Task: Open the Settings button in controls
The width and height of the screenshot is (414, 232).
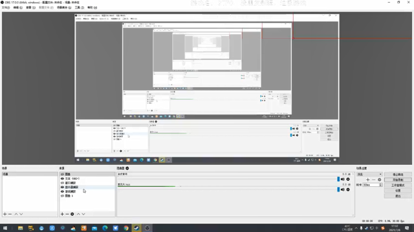Action: 398,191
